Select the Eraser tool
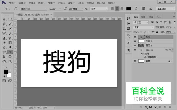 point(4,43)
